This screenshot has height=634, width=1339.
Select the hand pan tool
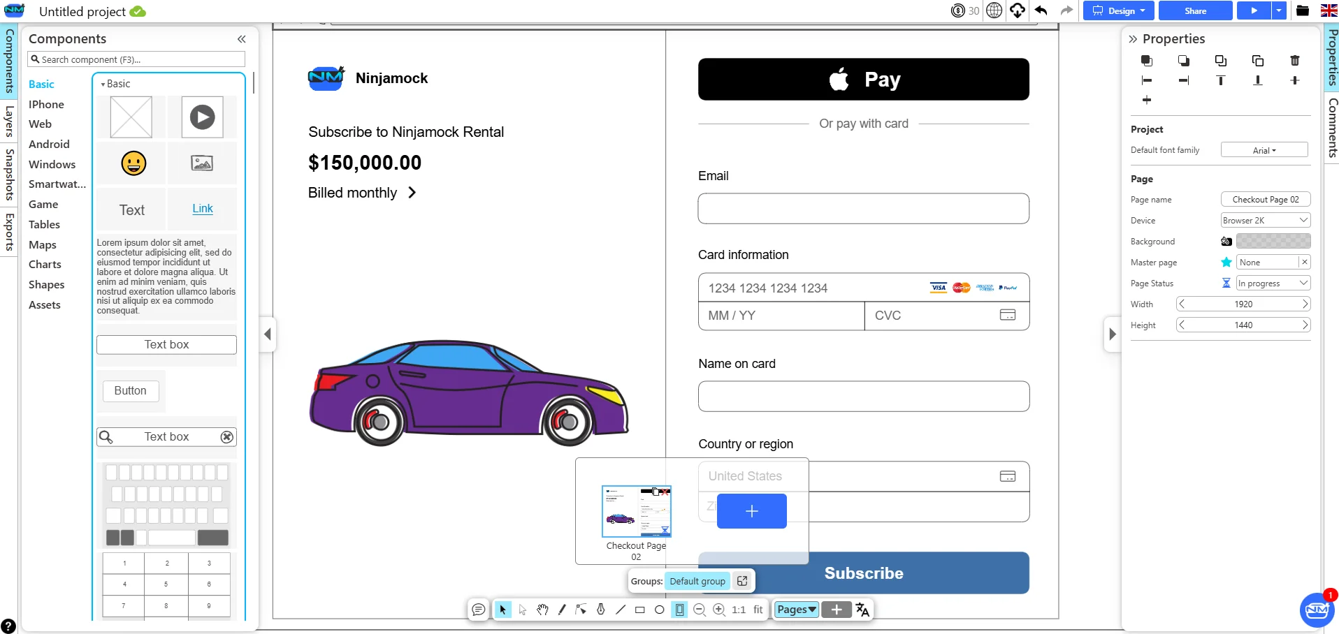pos(542,610)
